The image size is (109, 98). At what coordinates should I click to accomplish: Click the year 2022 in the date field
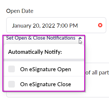tap(49, 26)
